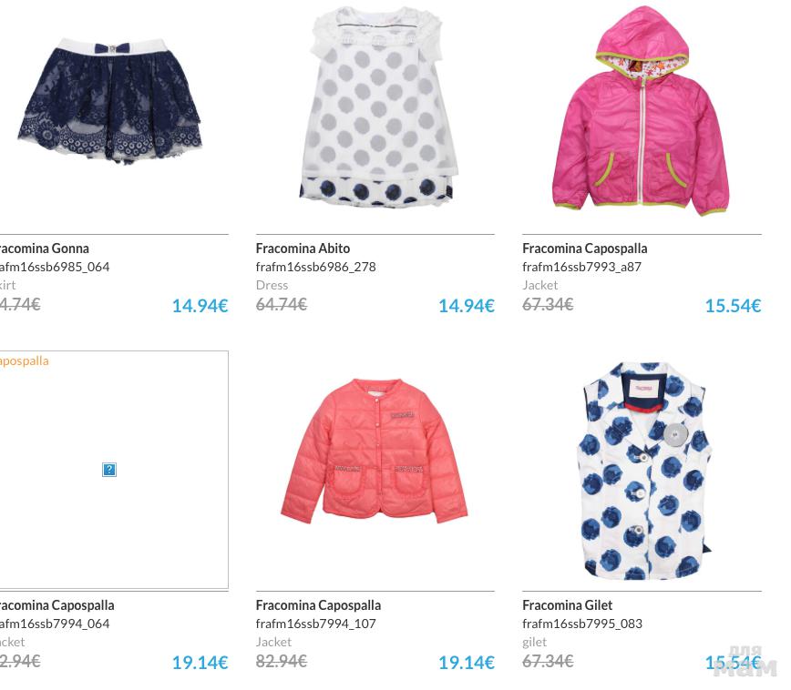
Task: Open the navy lace skirt product image
Action: 109,100
